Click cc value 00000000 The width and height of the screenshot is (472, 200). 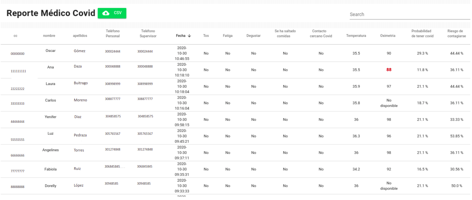pyautogui.click(x=17, y=54)
